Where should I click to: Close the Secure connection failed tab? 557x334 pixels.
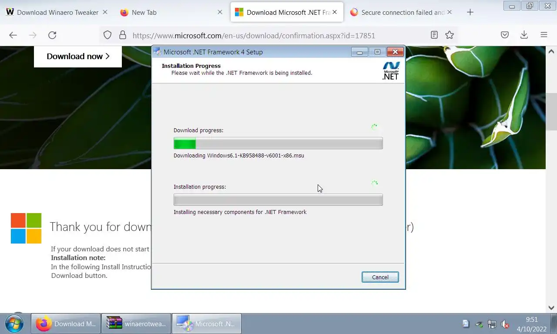[x=450, y=12]
